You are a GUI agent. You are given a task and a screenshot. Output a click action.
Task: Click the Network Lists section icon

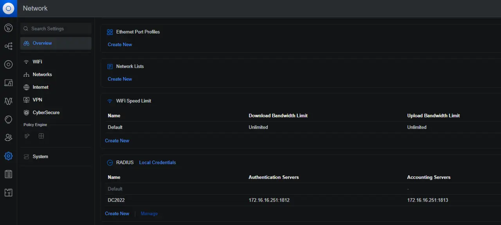[x=110, y=67]
